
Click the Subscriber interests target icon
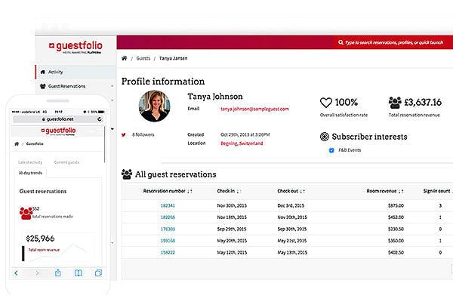pyautogui.click(x=325, y=137)
